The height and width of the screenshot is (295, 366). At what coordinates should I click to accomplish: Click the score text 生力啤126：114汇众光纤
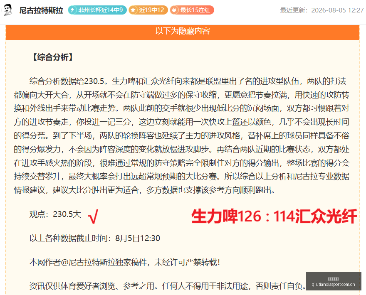(x=274, y=216)
